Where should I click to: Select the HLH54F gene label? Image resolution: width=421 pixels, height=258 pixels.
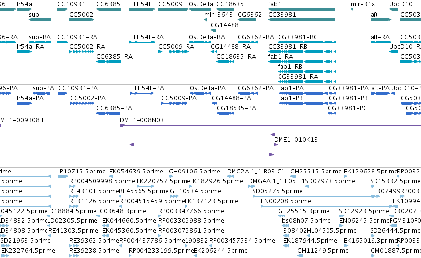(x=140, y=4)
